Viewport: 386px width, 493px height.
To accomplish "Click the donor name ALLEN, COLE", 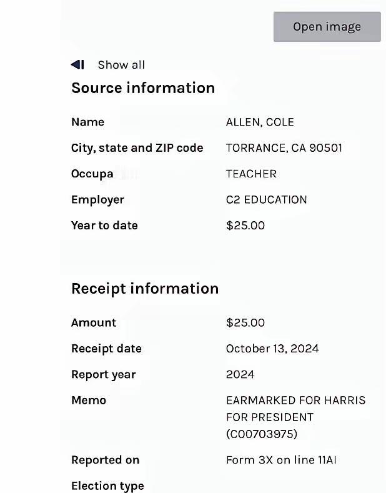I will click(260, 122).
